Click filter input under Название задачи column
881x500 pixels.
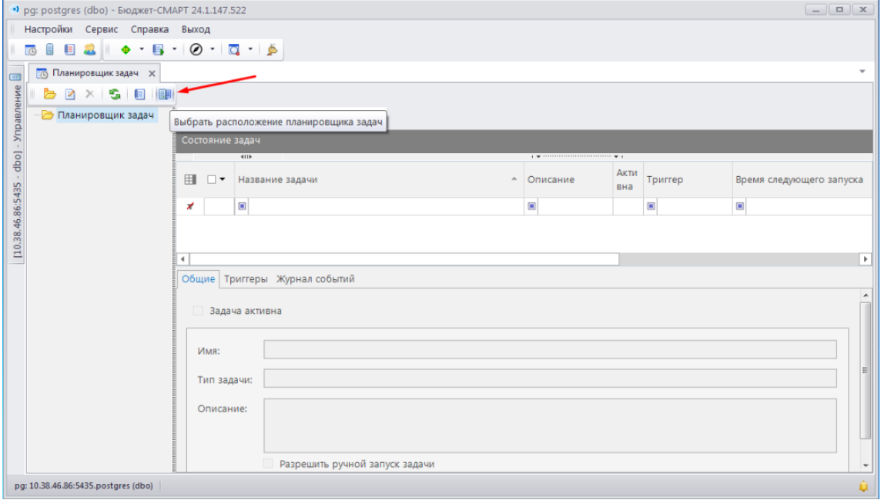tap(386, 206)
